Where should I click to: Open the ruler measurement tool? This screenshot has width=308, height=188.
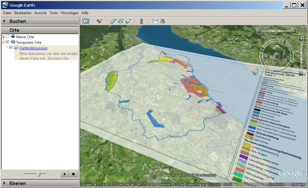142,21
